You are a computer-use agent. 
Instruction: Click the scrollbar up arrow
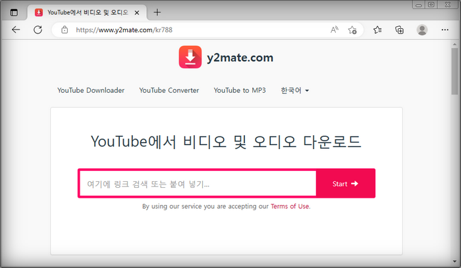coord(454,45)
